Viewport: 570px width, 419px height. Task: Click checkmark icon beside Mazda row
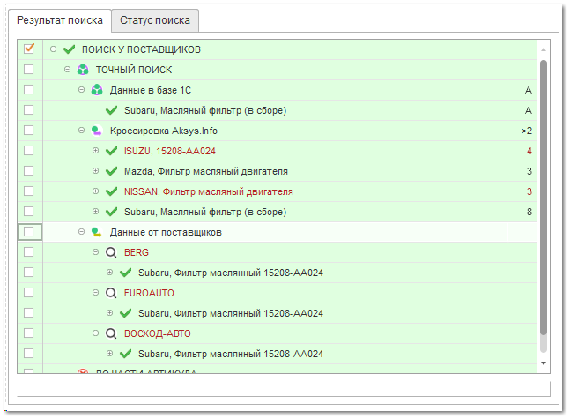111,171
